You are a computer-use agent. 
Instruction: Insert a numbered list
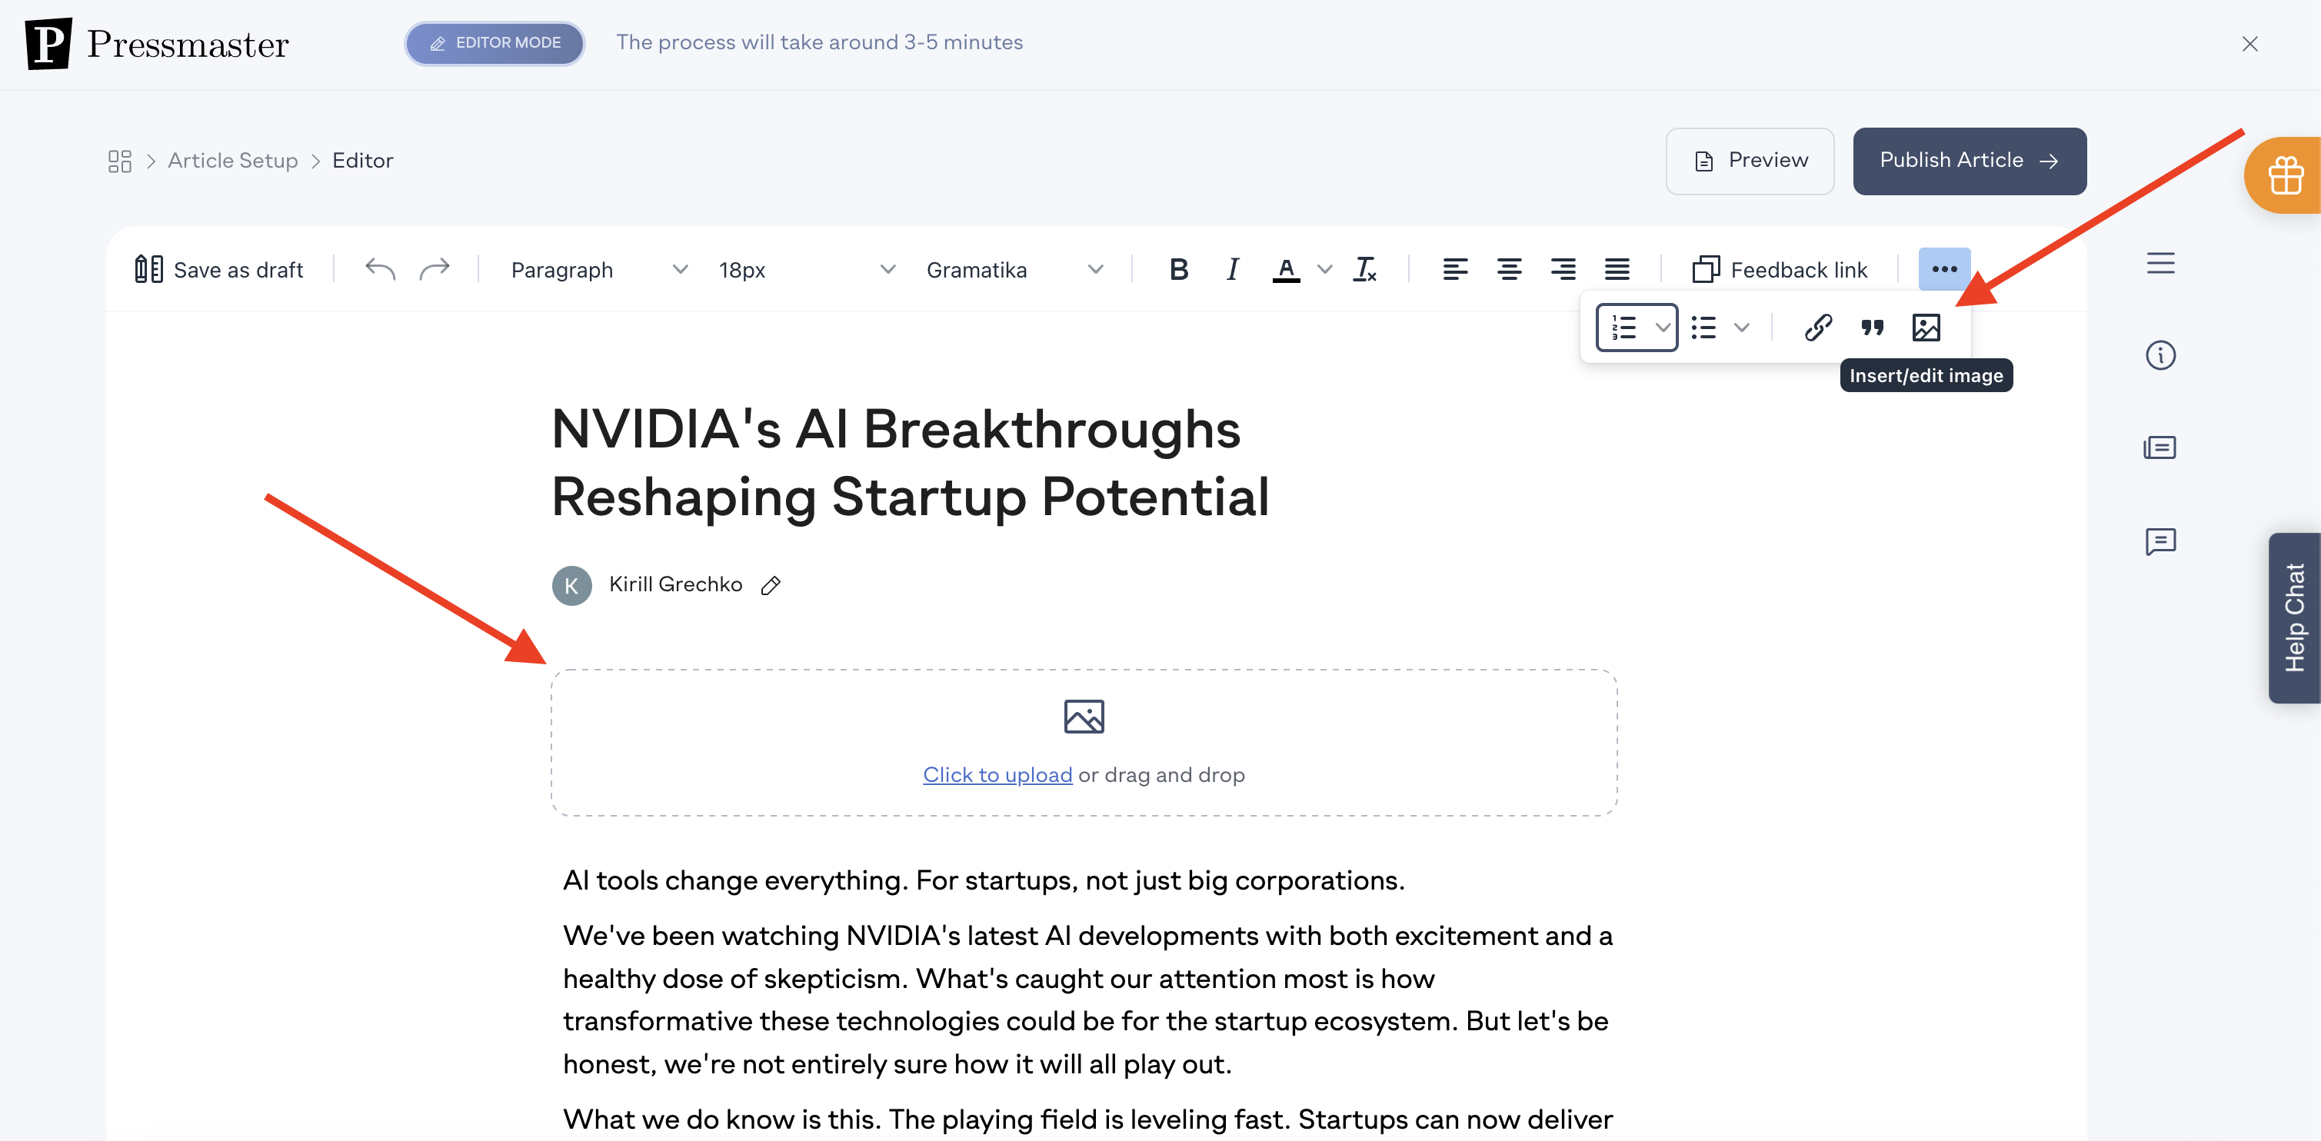click(1623, 328)
